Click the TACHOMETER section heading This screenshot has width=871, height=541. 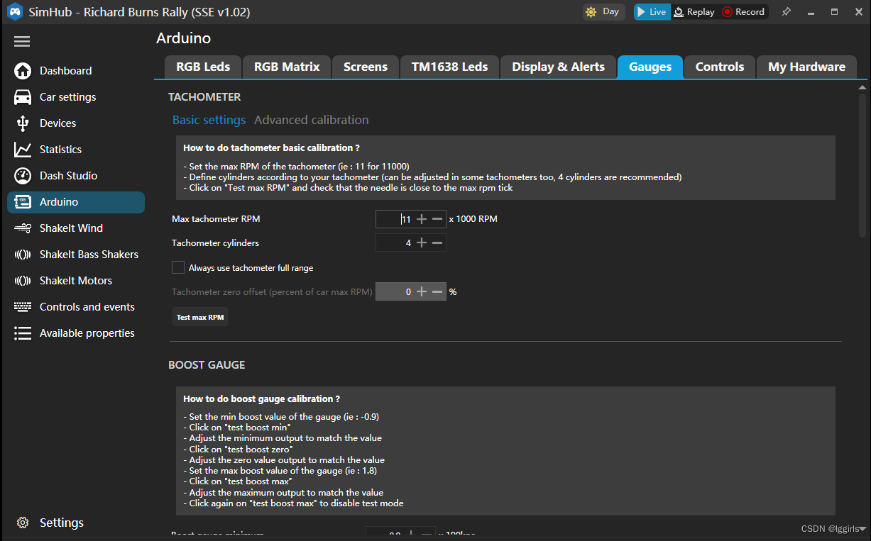pos(204,96)
